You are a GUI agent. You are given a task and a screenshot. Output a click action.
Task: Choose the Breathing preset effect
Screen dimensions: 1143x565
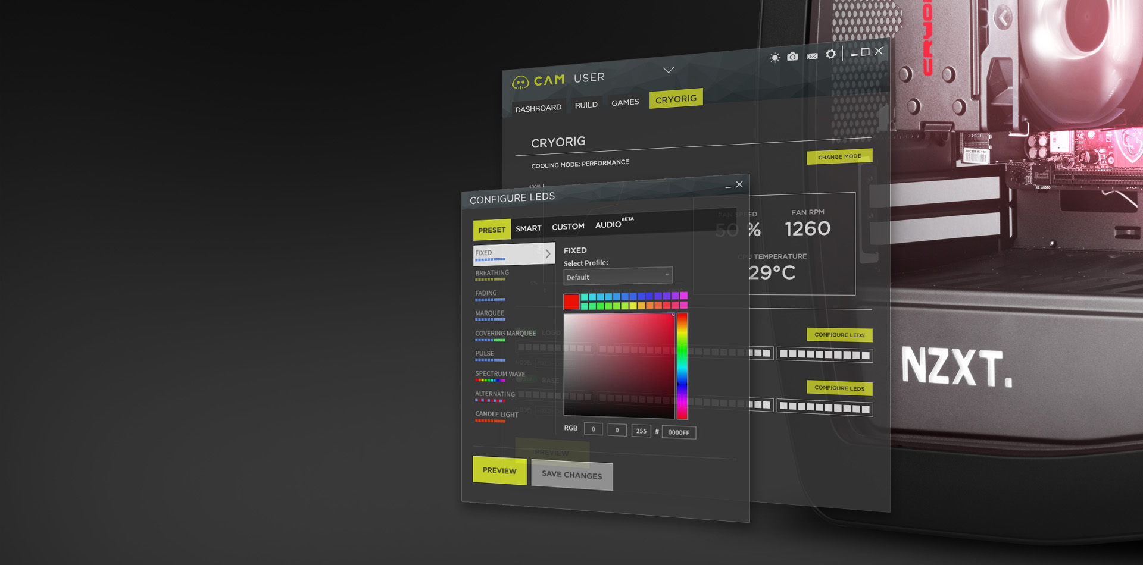point(492,274)
